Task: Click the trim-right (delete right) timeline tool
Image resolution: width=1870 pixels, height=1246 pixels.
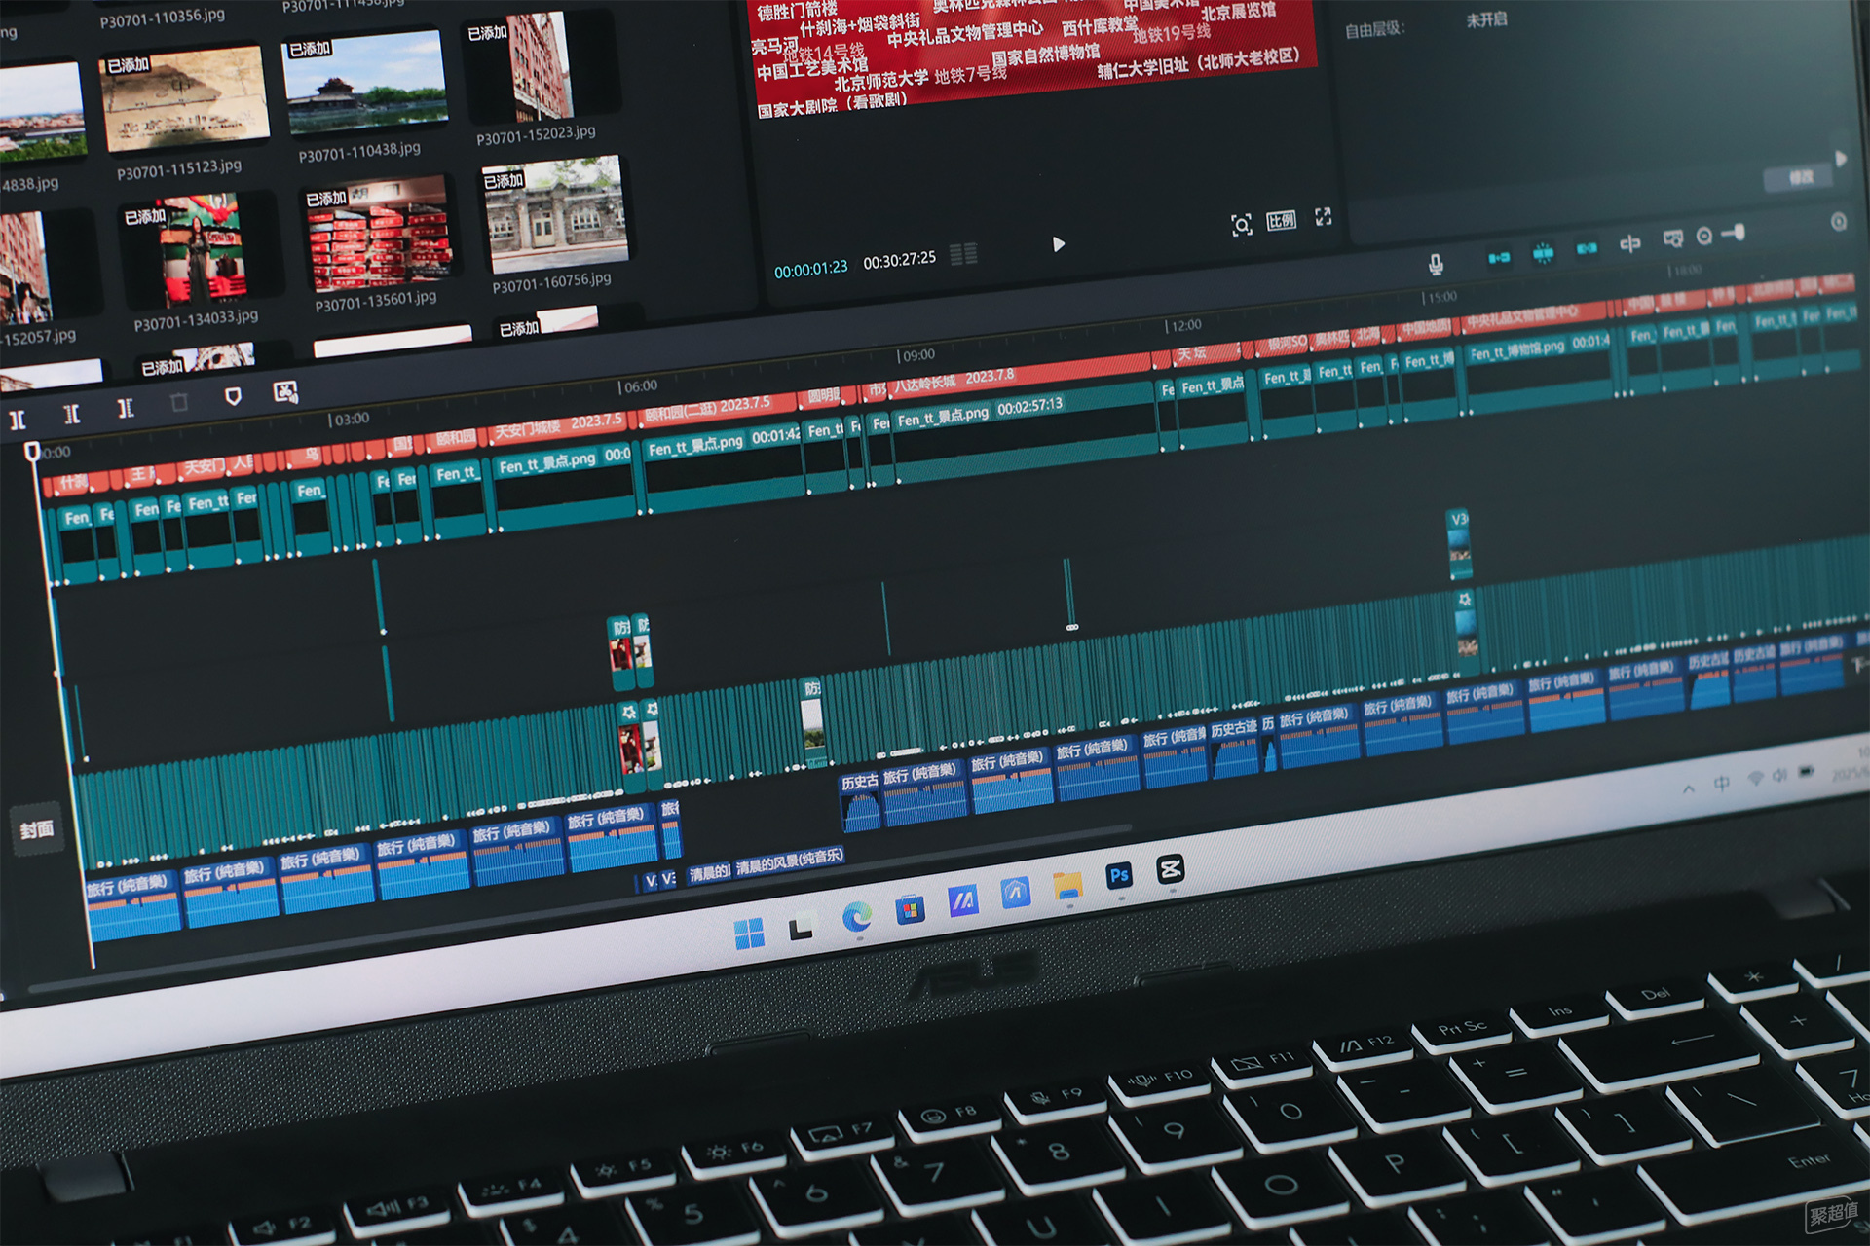Action: tap(126, 408)
